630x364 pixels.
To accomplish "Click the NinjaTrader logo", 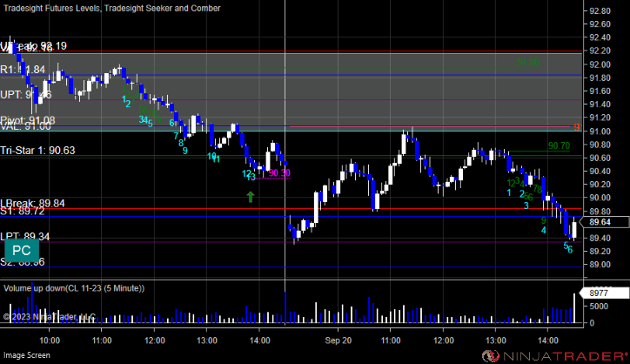I will pos(554,356).
